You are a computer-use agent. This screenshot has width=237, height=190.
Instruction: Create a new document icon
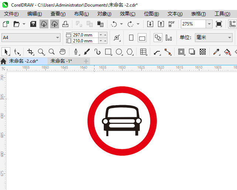point(6,24)
